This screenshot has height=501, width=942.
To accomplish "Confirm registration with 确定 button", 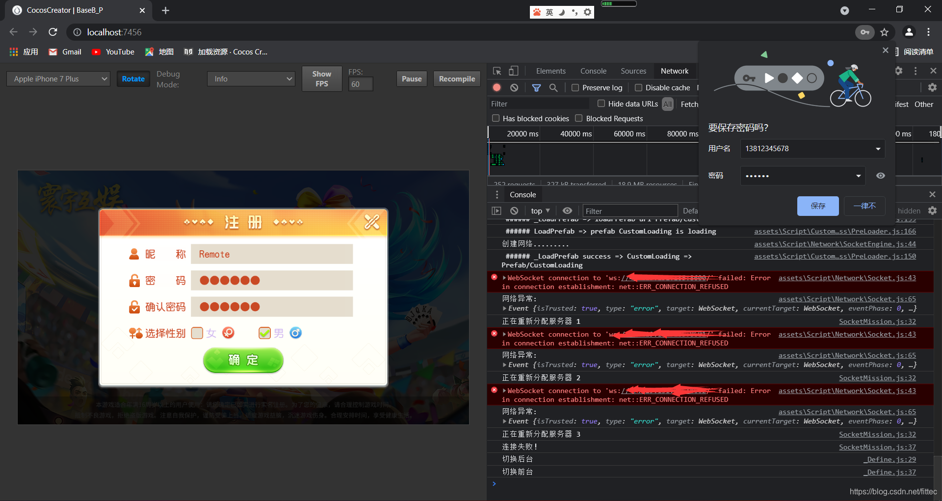I will [243, 360].
